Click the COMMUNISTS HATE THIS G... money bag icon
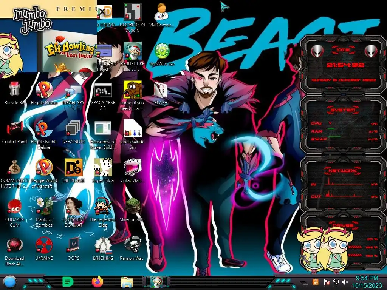 point(14,174)
